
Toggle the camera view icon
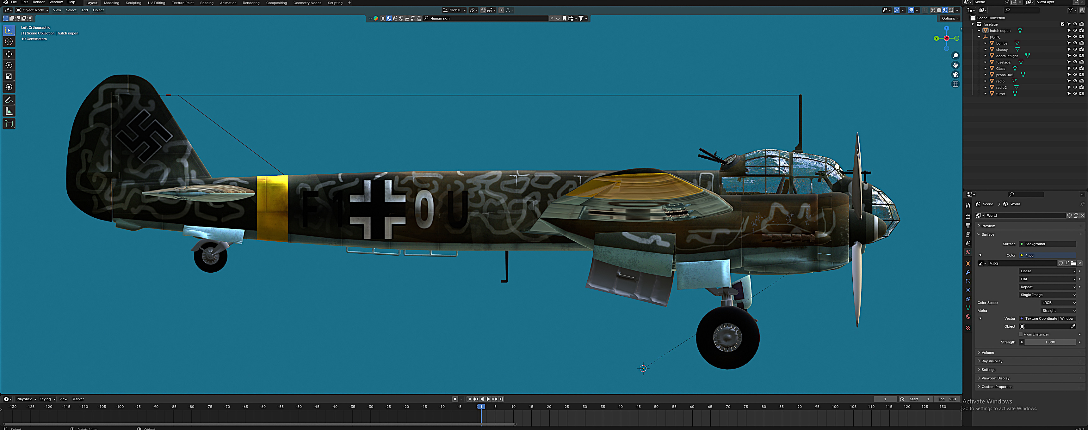[x=955, y=75]
